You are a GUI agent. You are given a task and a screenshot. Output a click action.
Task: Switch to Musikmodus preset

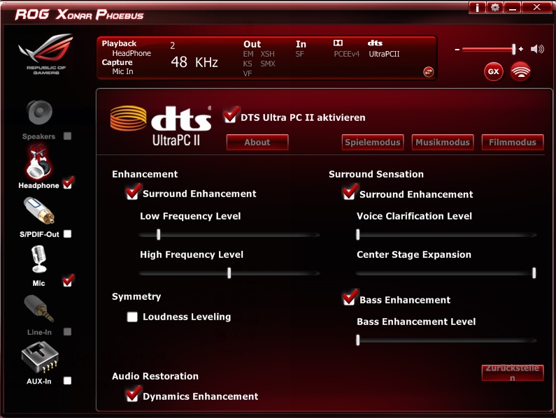pyautogui.click(x=443, y=142)
